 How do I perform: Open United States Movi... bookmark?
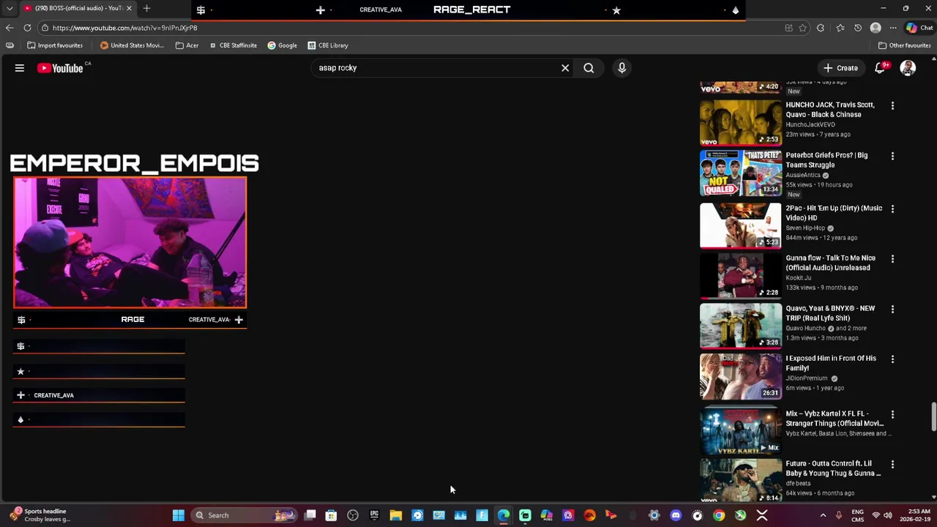pyautogui.click(x=132, y=45)
